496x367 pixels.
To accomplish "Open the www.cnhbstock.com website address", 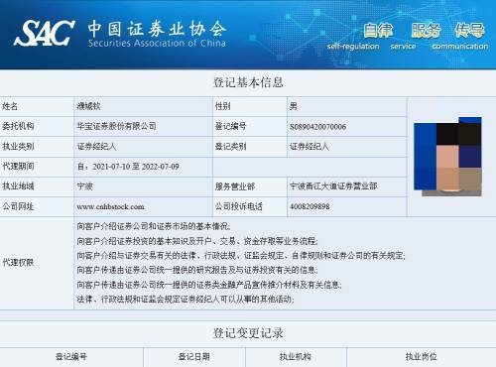I will click(110, 207).
